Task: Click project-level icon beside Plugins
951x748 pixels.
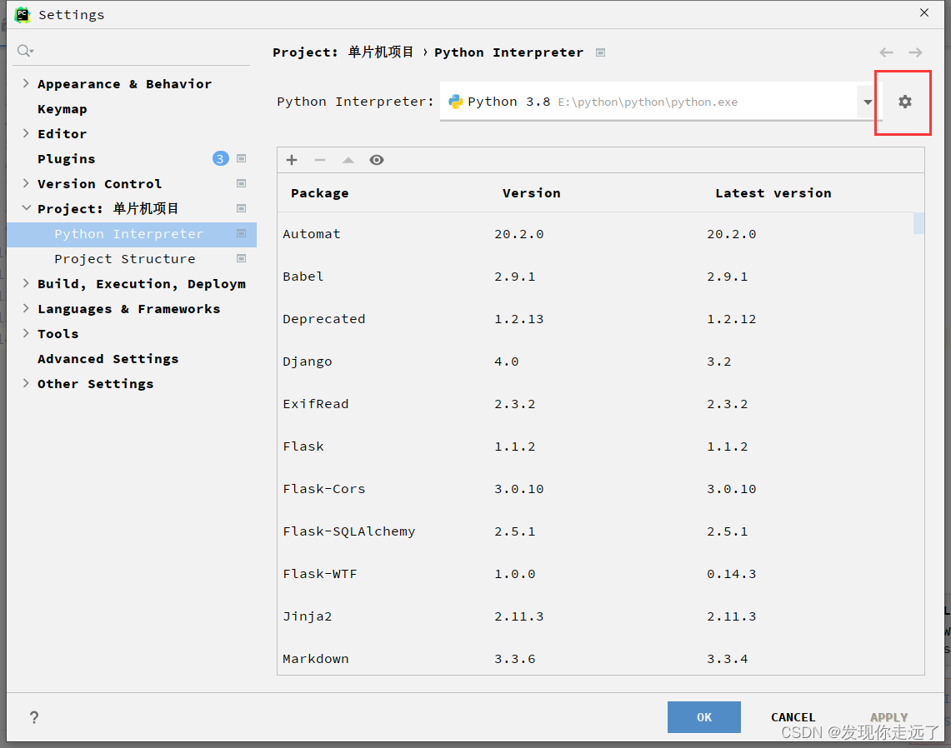Action: click(242, 159)
